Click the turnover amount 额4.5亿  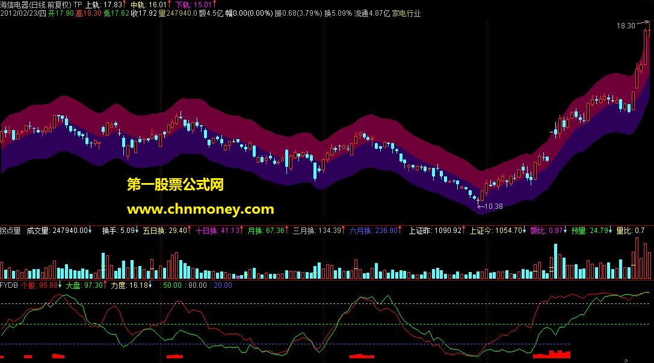(x=211, y=13)
